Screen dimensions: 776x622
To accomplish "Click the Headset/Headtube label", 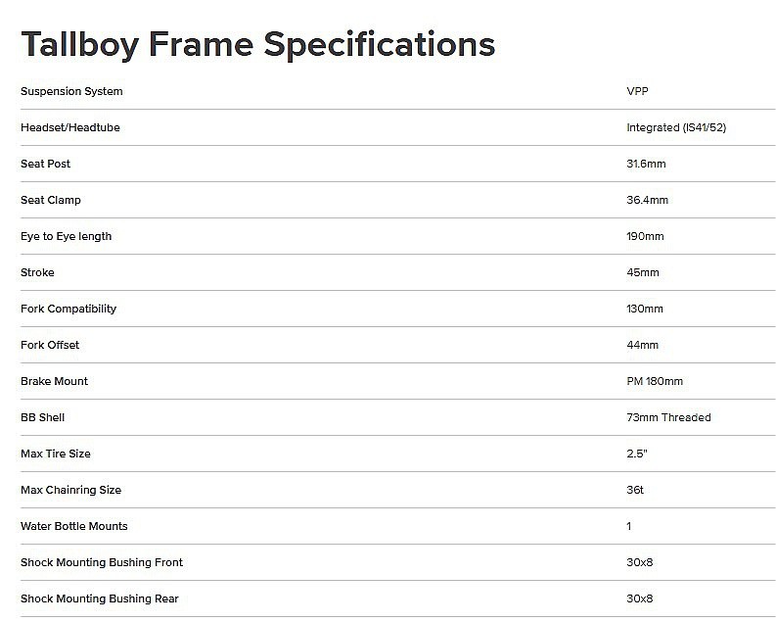I will (70, 127).
